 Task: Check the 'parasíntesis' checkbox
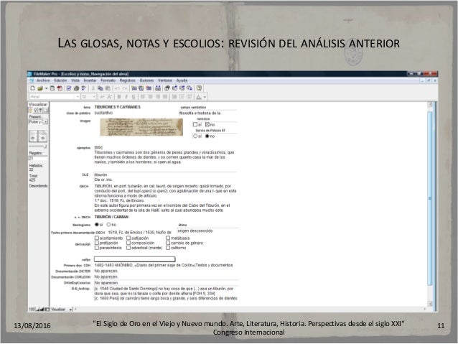pos(97,248)
